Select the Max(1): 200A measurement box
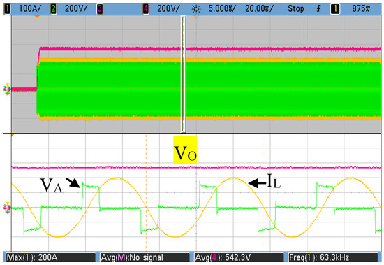 50,257
